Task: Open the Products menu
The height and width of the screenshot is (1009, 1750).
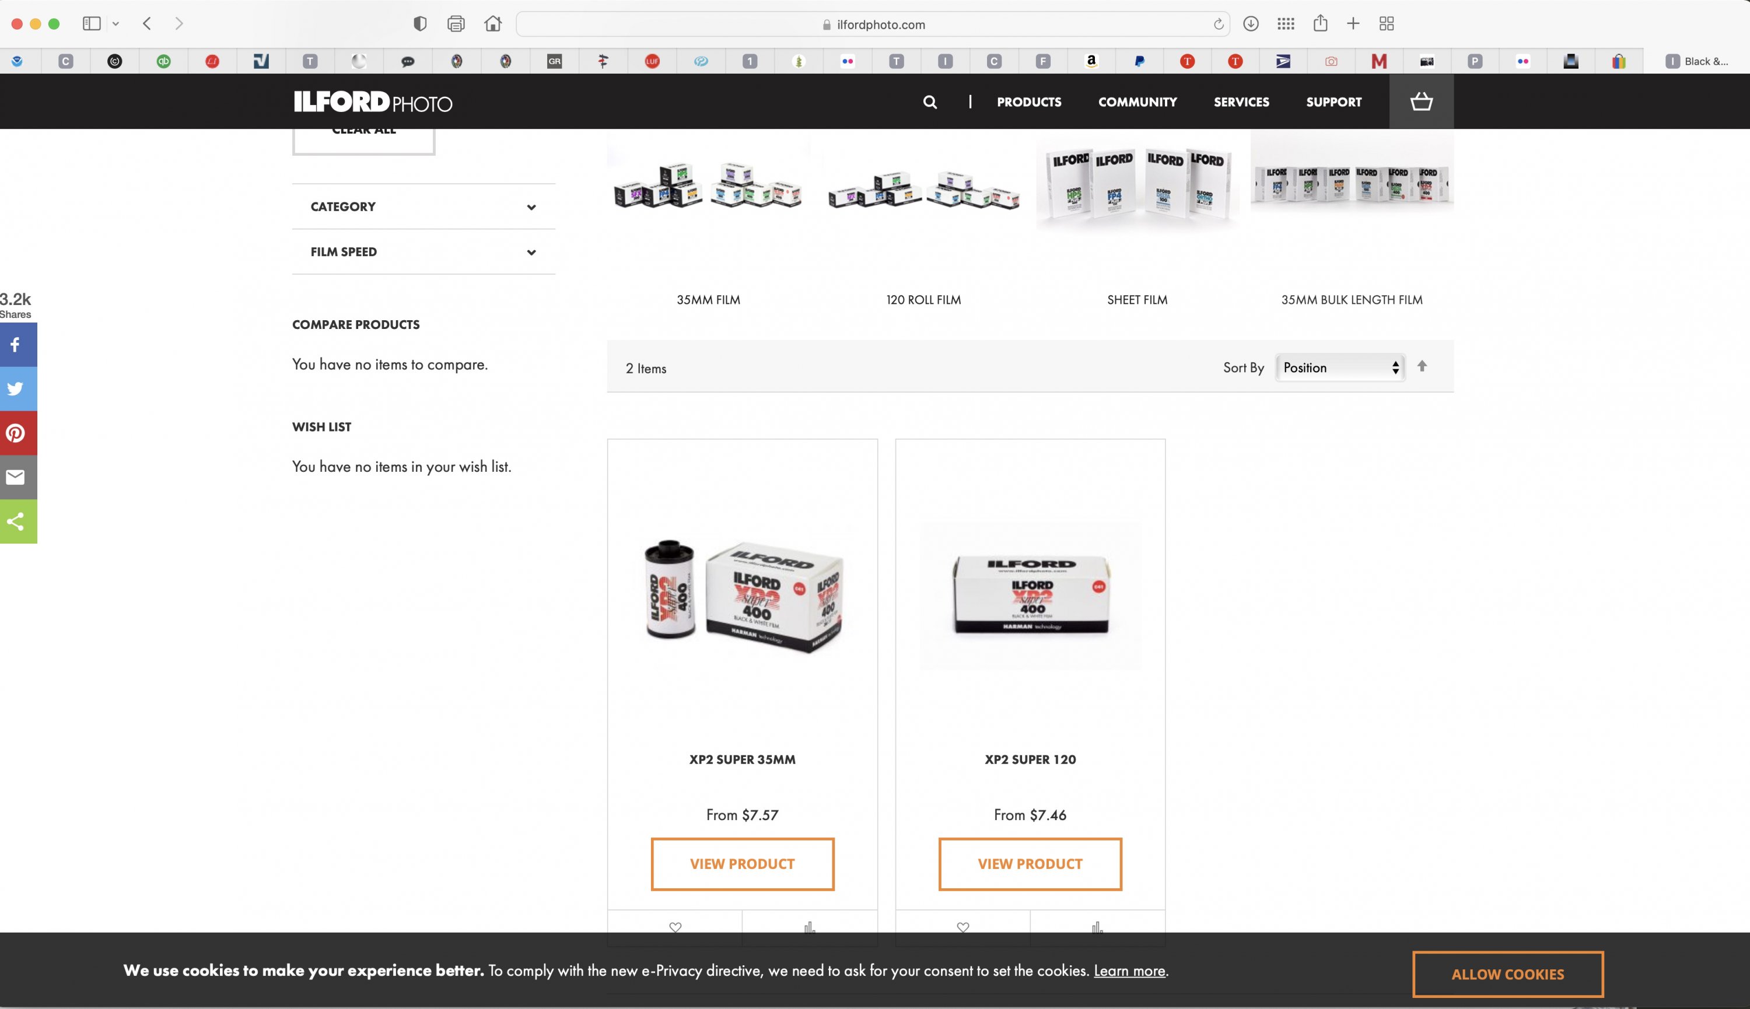Action: tap(1028, 102)
